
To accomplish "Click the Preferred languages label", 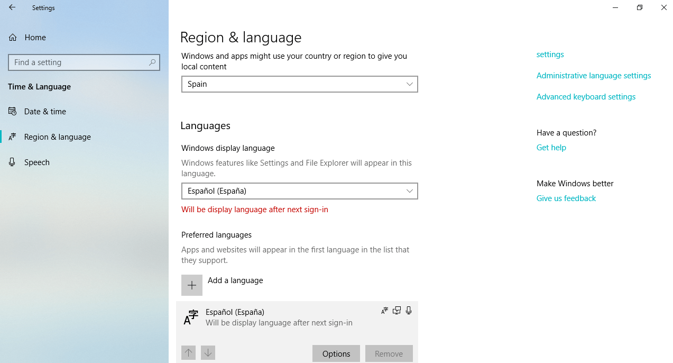I will pyautogui.click(x=216, y=235).
